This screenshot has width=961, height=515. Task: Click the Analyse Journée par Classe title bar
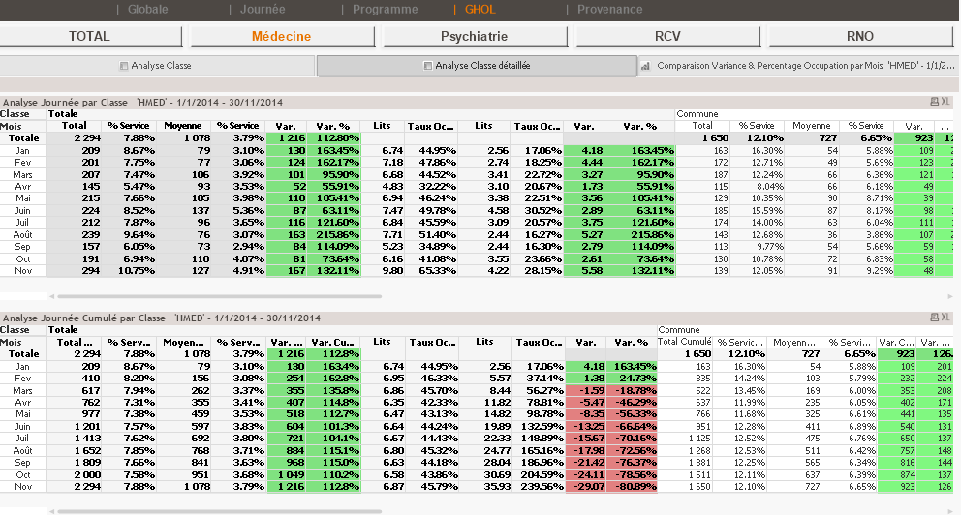pyautogui.click(x=477, y=103)
